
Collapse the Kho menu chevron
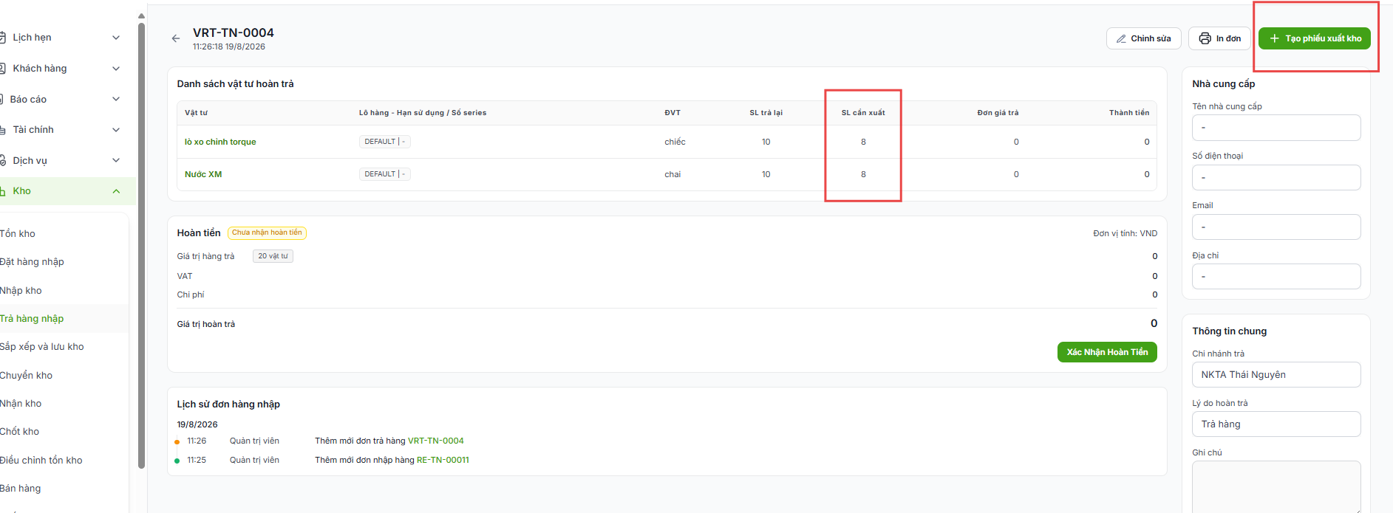point(116,191)
